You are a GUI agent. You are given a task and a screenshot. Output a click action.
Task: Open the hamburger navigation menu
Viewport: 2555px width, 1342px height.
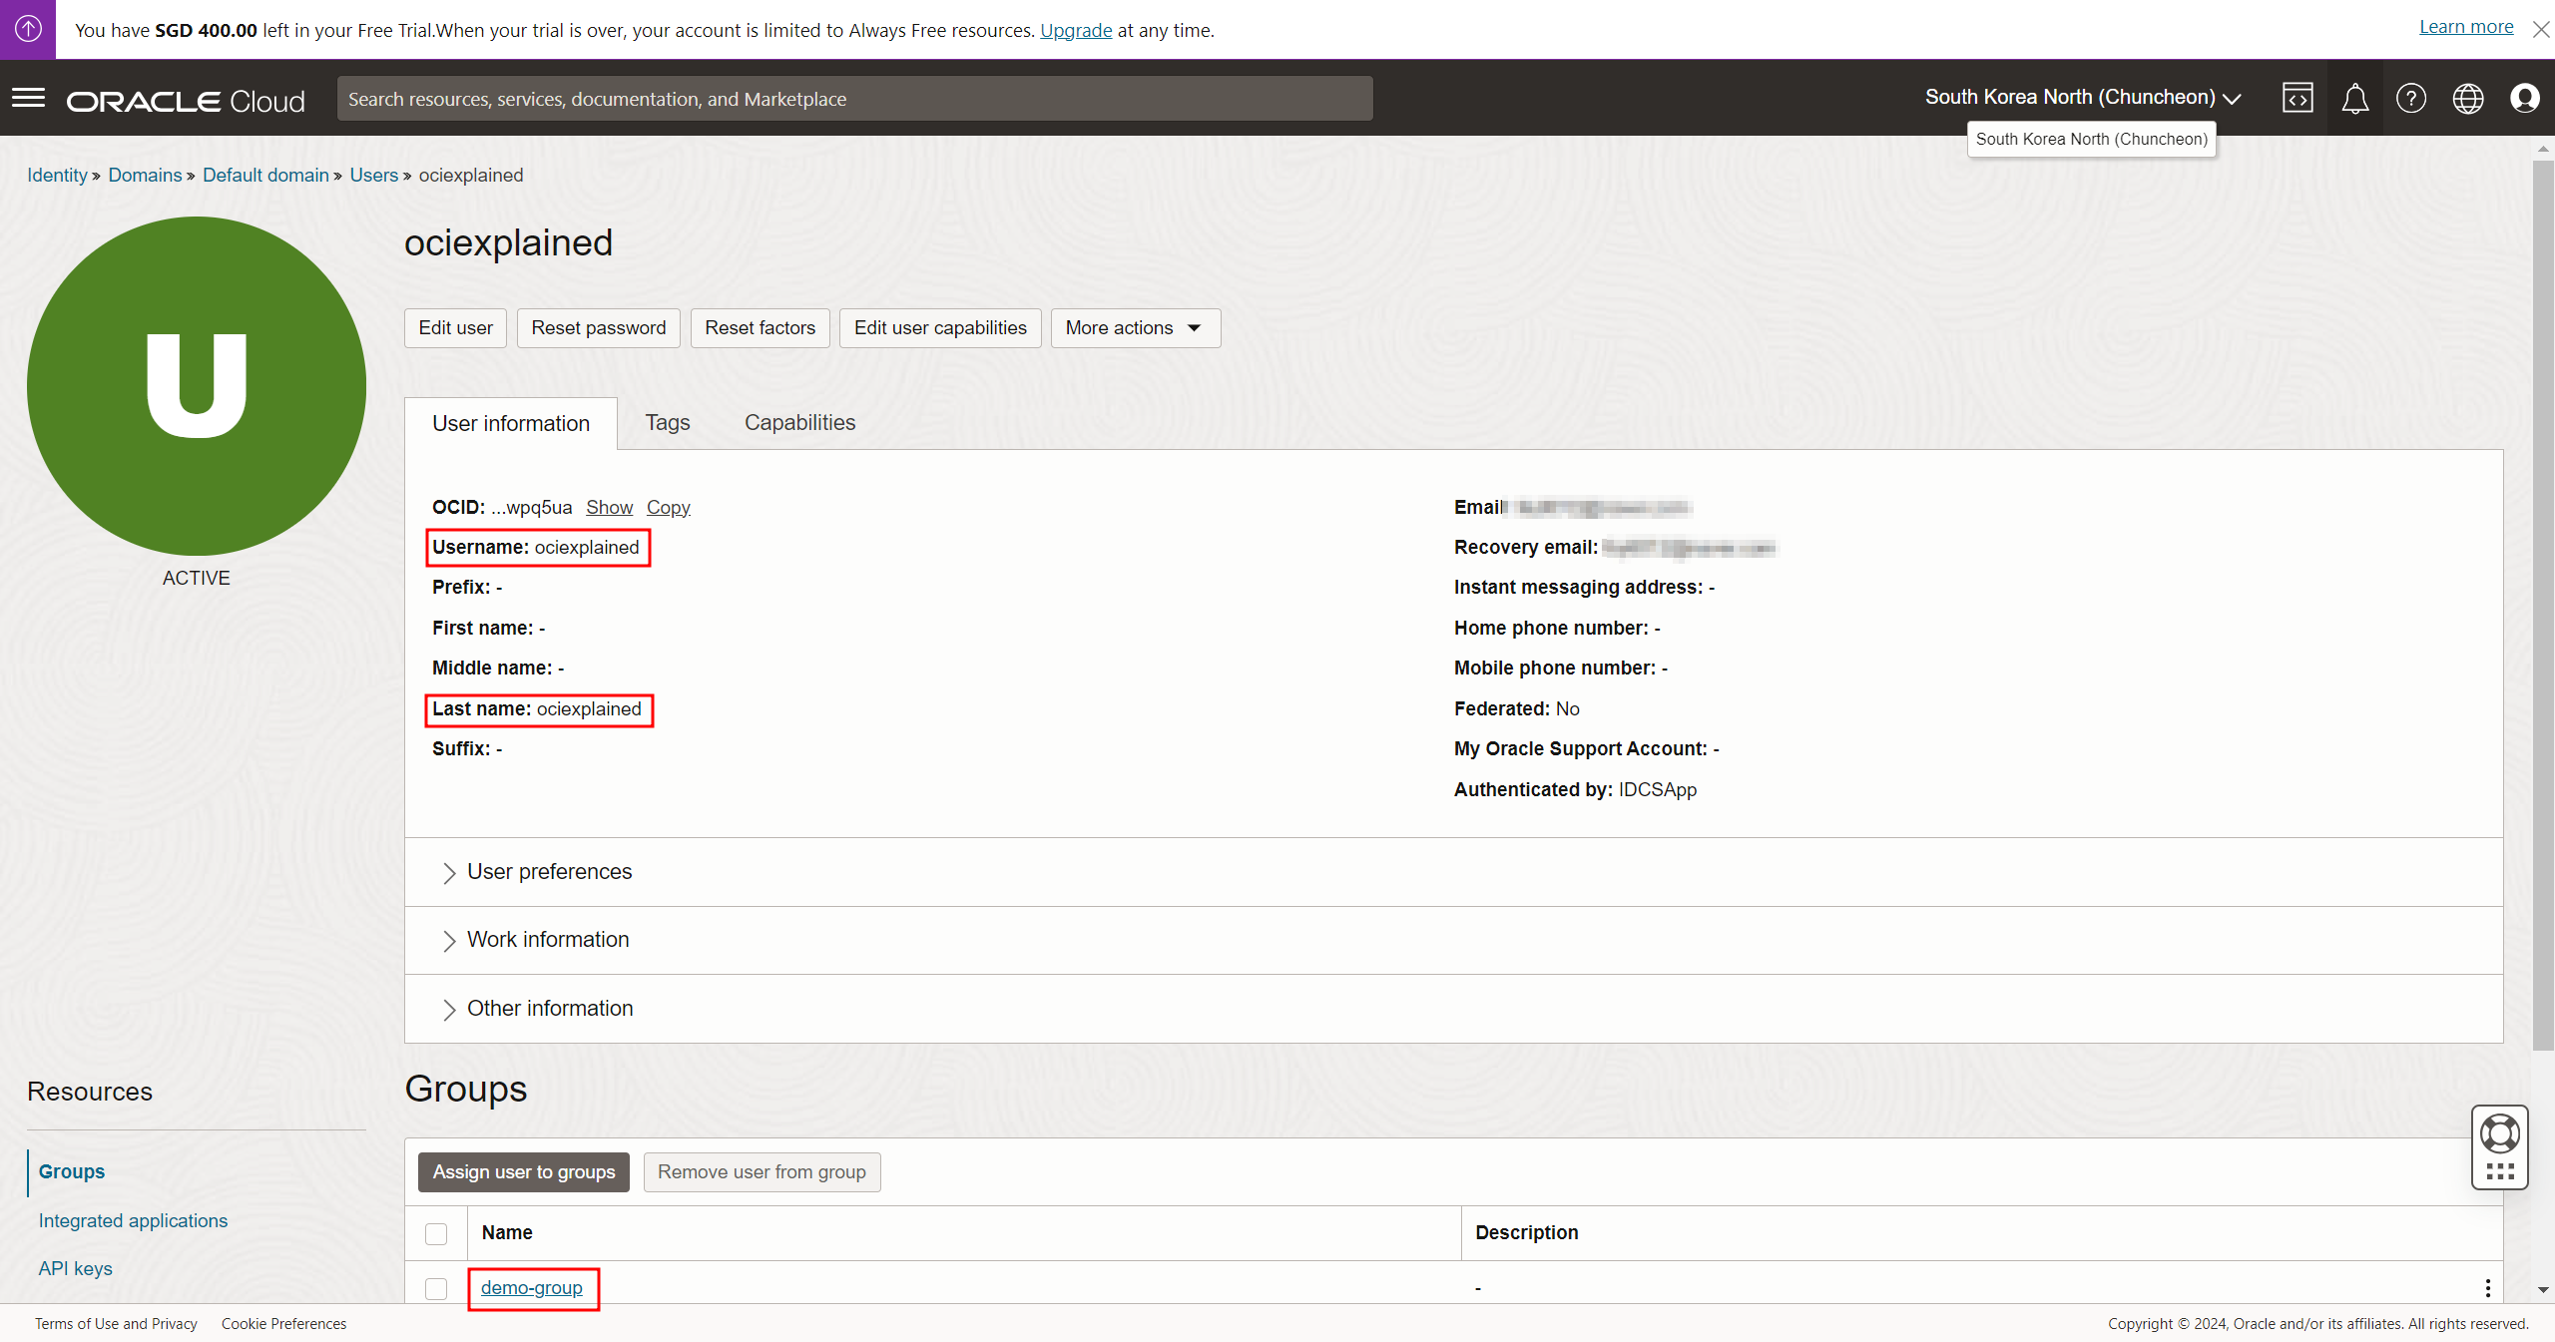click(28, 98)
